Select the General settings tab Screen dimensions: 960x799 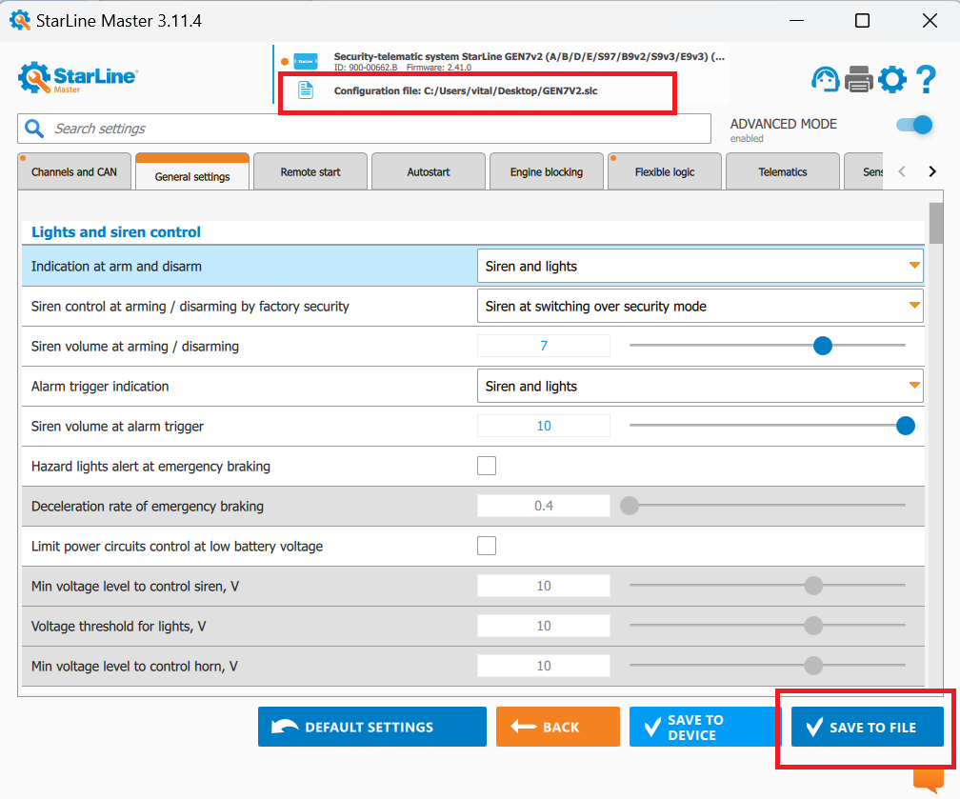(192, 171)
